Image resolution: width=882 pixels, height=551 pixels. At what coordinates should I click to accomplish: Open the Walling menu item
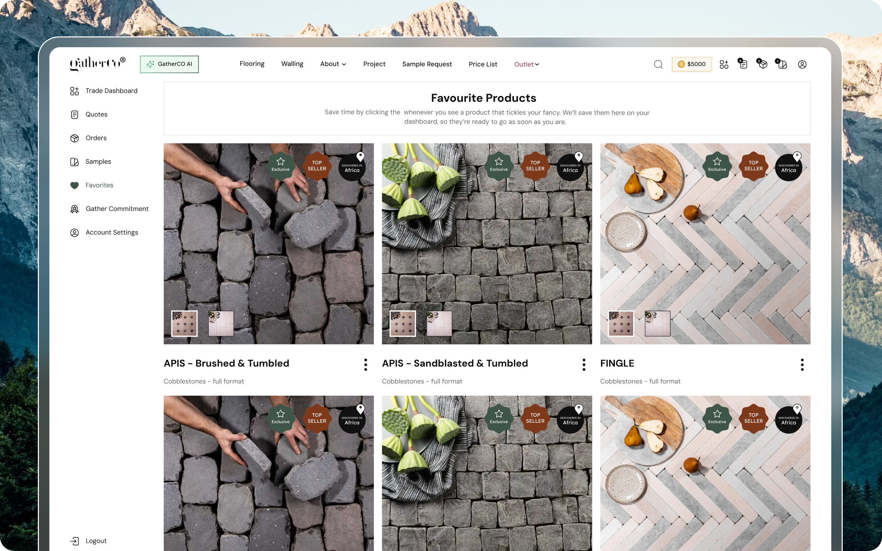coord(292,64)
